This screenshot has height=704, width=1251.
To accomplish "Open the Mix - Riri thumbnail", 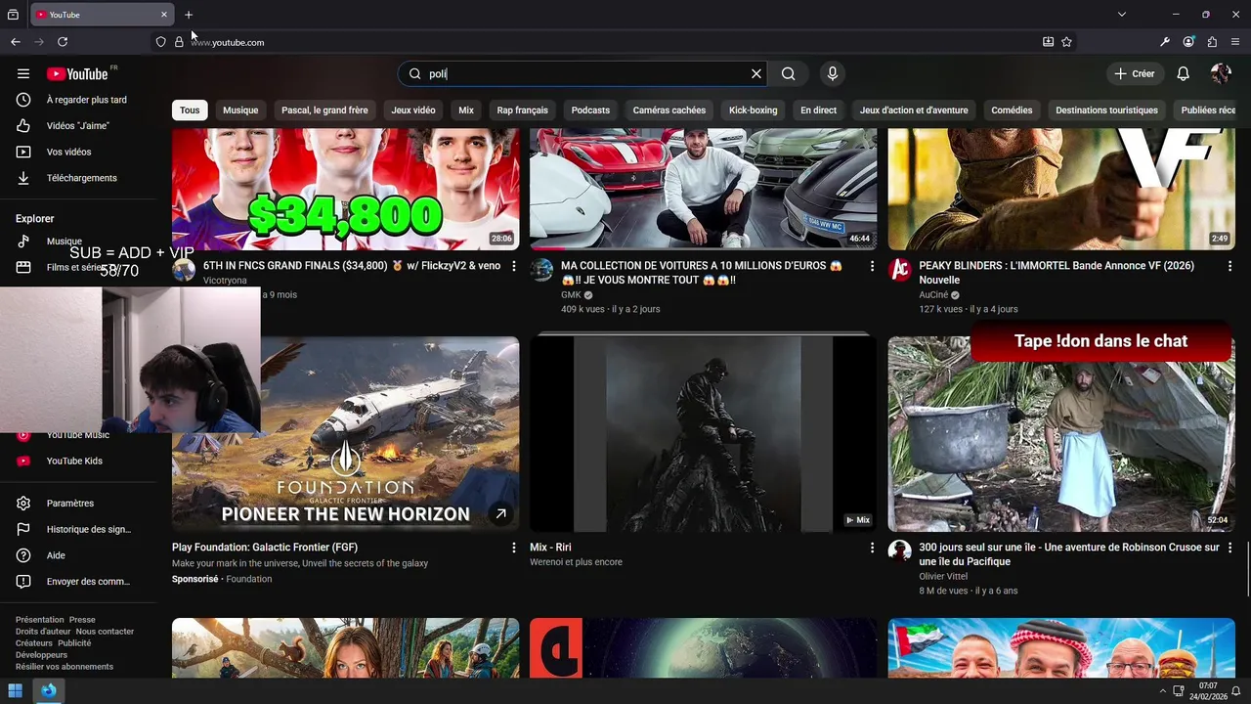I will [x=704, y=433].
